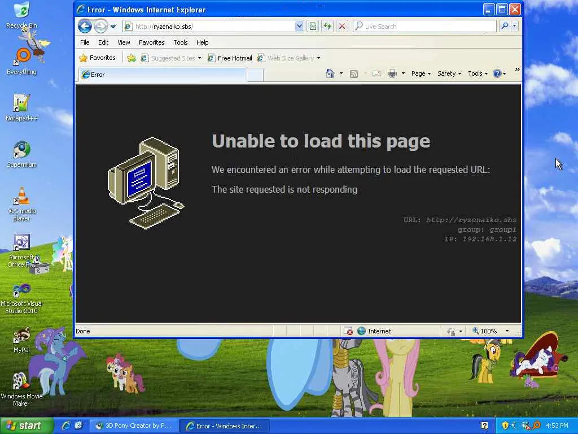Viewport: 578px width, 434px height.
Task: Click the Protected Mode status icon
Action: tap(451, 331)
